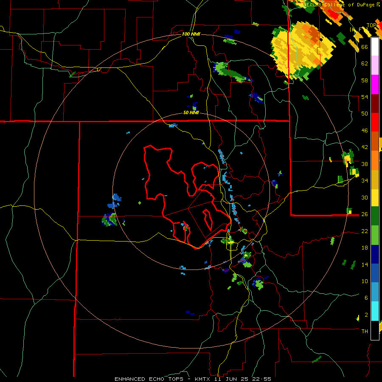Select the light green 22 kft legend swatch
Screen dimensions: 382x382
375,235
